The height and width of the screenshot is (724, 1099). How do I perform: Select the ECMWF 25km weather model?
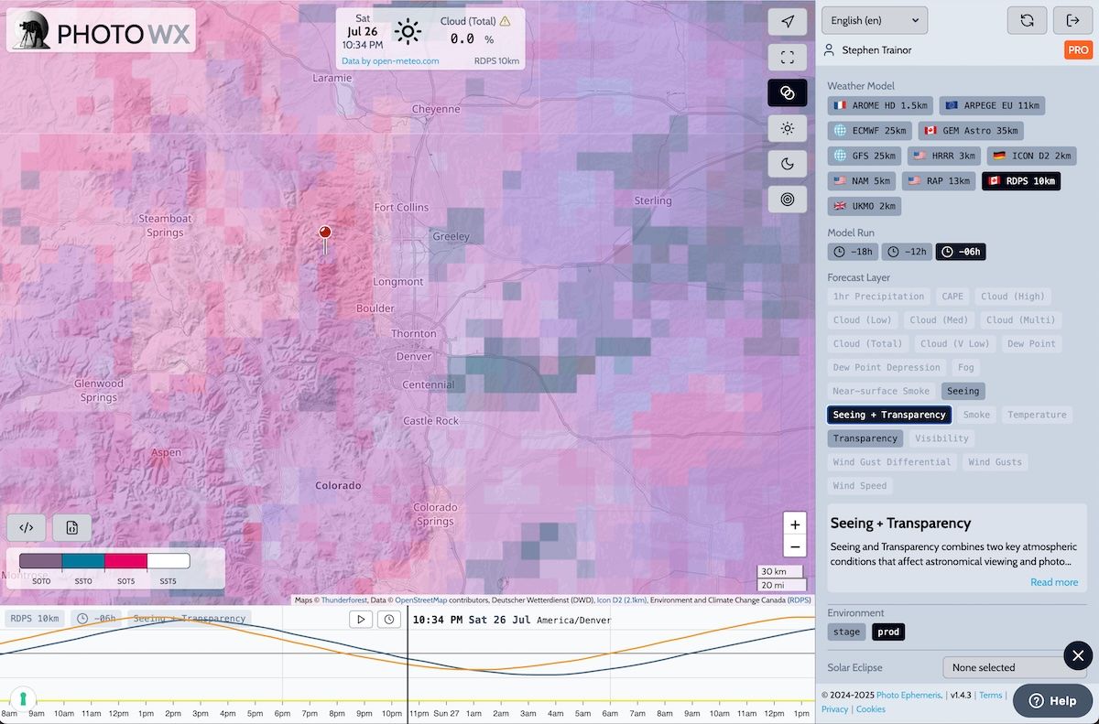pos(870,131)
